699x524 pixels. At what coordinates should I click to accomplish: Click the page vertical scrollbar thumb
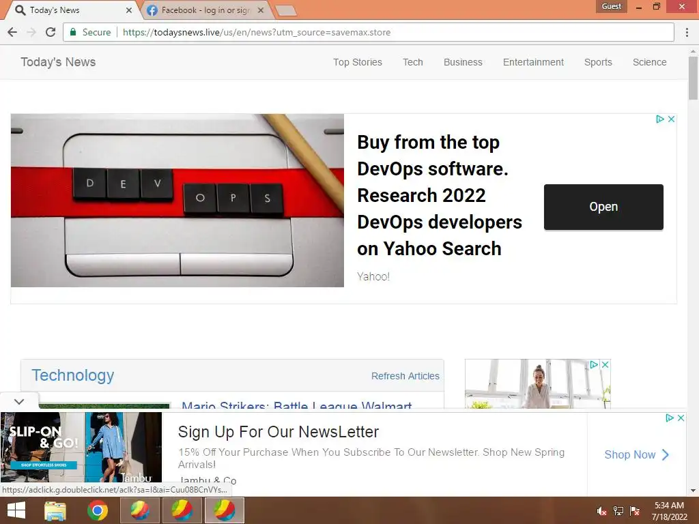(693, 78)
